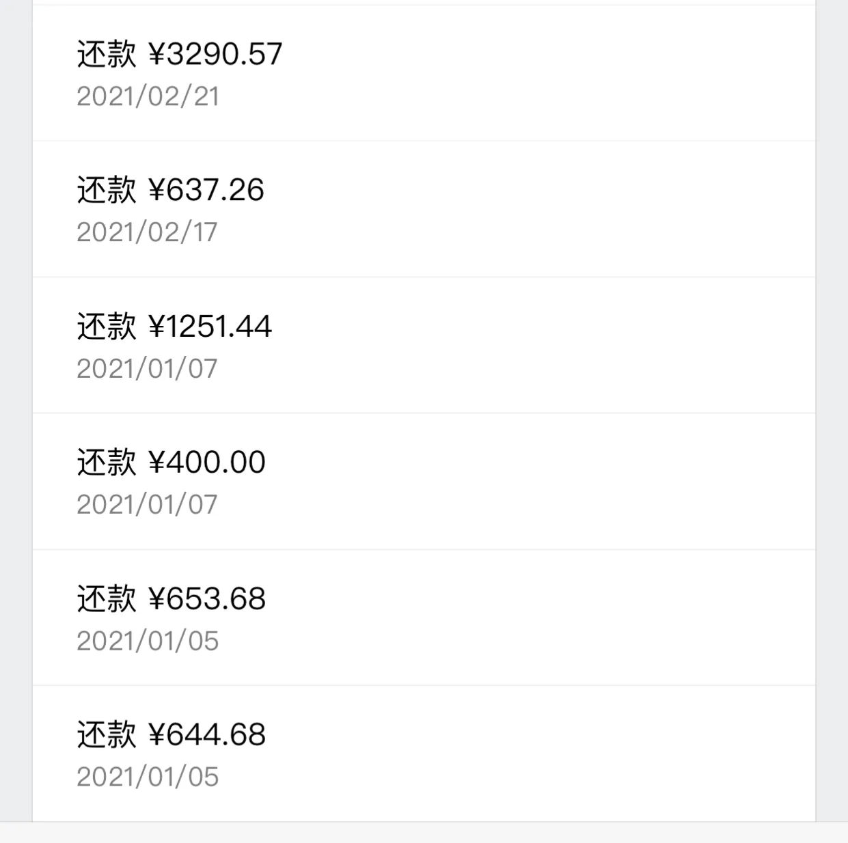Tap the 还款 label beside ¥3290.57

coord(107,54)
